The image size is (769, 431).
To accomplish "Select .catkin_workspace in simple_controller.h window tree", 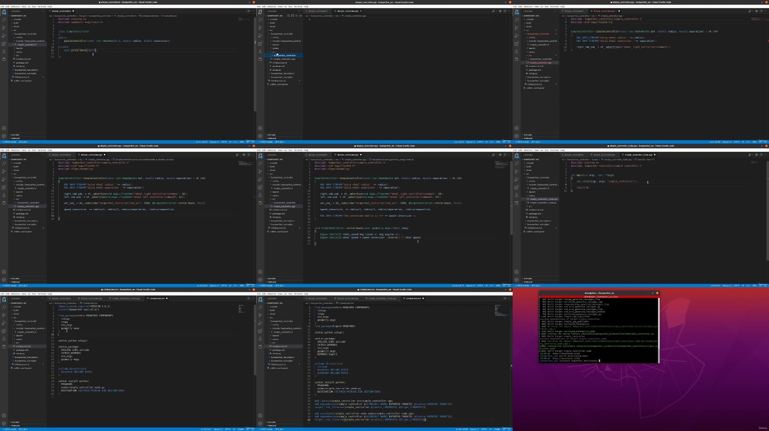I will pyautogui.click(x=22, y=81).
